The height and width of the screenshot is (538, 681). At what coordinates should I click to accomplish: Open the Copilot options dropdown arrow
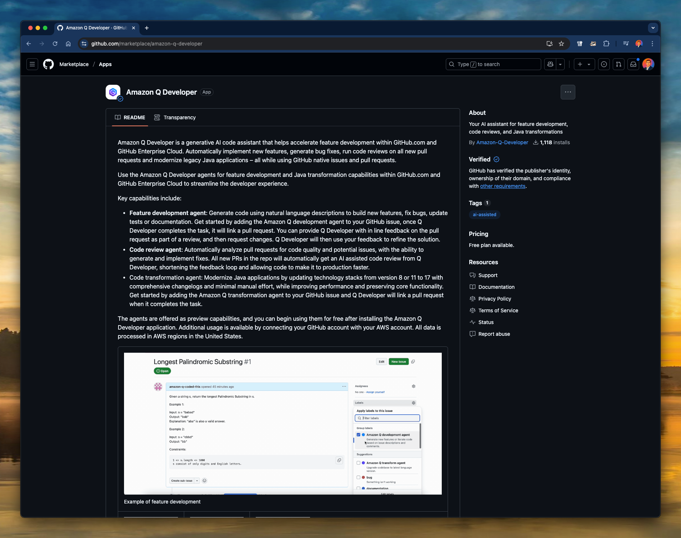pos(560,64)
